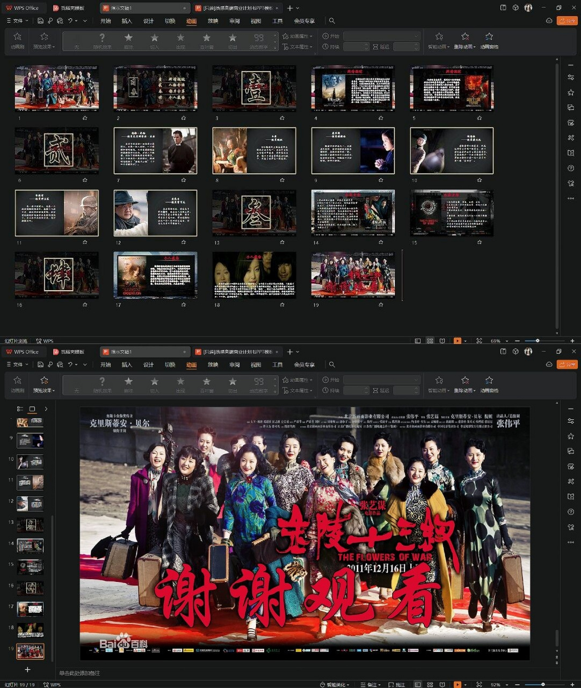The image size is (581, 688).
Task: Click zoom-out minus beside the 69% zoom slider
Action: tap(517, 341)
